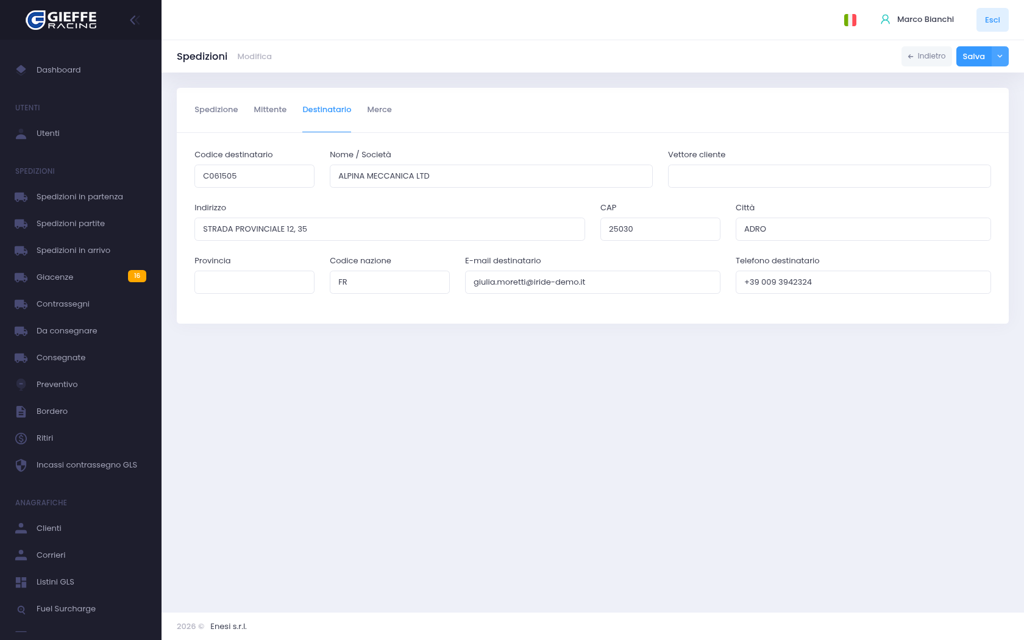Click the truck icon for Spedizioni in partenza
Viewport: 1024px width, 640px height.
(x=21, y=197)
